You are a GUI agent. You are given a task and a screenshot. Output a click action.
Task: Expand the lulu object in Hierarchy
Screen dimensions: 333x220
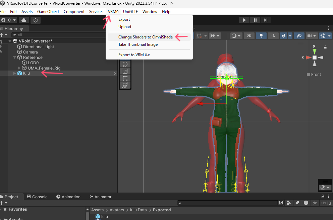click(14, 73)
